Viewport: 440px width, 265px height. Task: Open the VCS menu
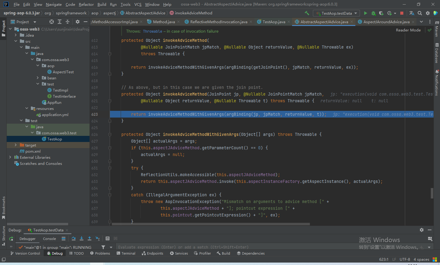138,4
